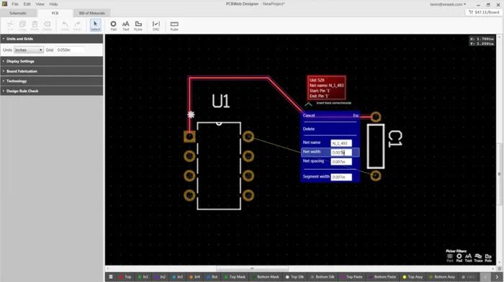504x282 pixels.
Task: Select the Pad tool in toolbar
Action: (x=114, y=26)
